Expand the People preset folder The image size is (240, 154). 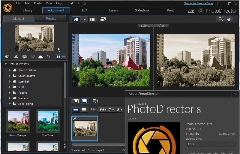pyautogui.click(x=10, y=92)
